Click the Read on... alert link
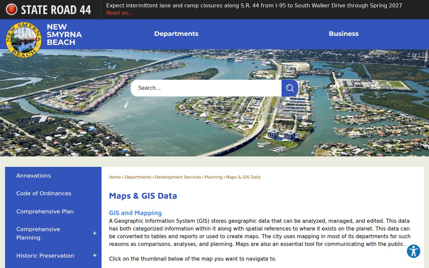 pos(119,13)
